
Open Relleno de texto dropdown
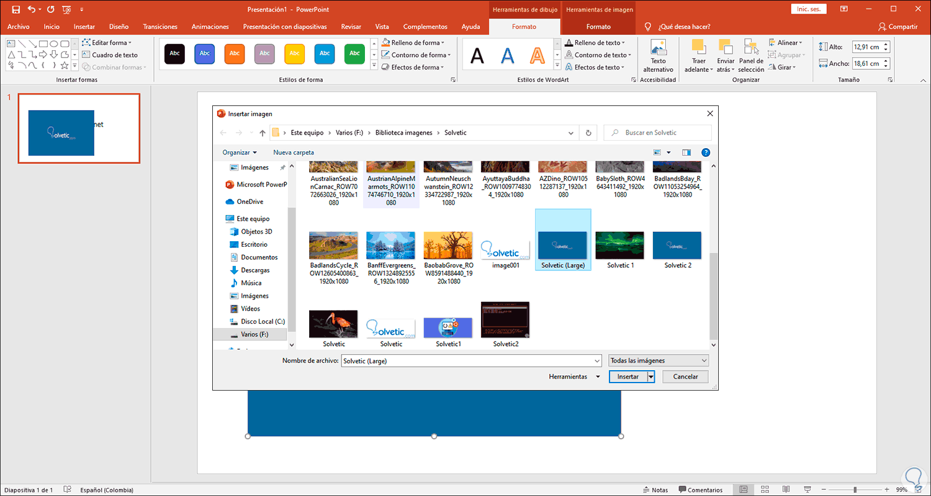point(595,43)
